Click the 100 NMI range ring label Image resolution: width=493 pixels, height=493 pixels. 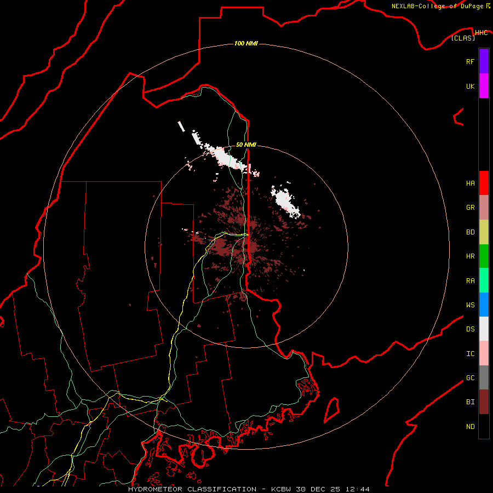[246, 43]
